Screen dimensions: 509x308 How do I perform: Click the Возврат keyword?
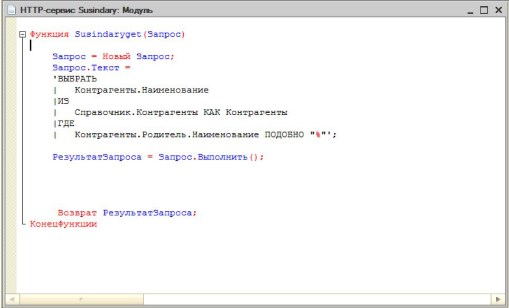[x=77, y=213]
